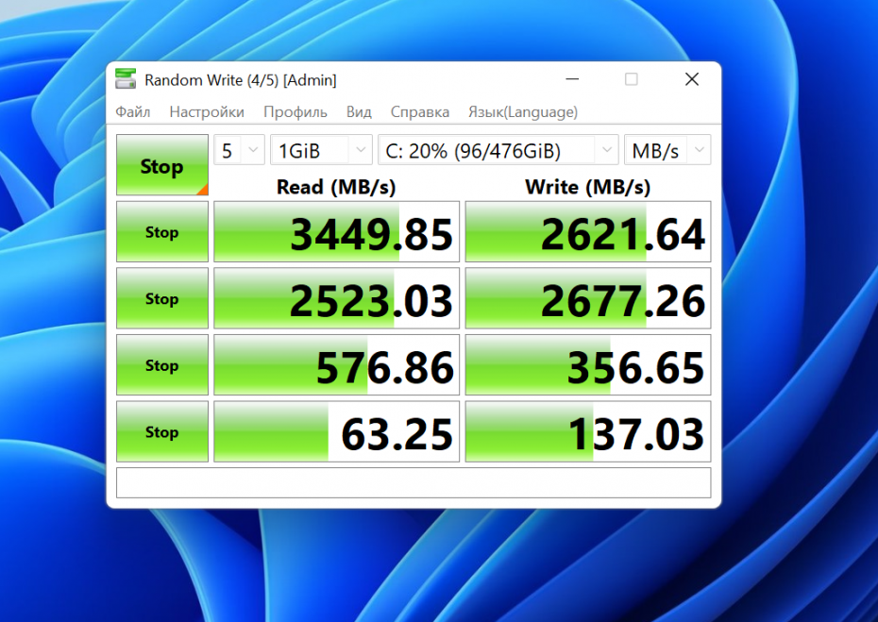Close the CrystalDiskMark window
This screenshot has height=622, width=878.
pos(692,79)
